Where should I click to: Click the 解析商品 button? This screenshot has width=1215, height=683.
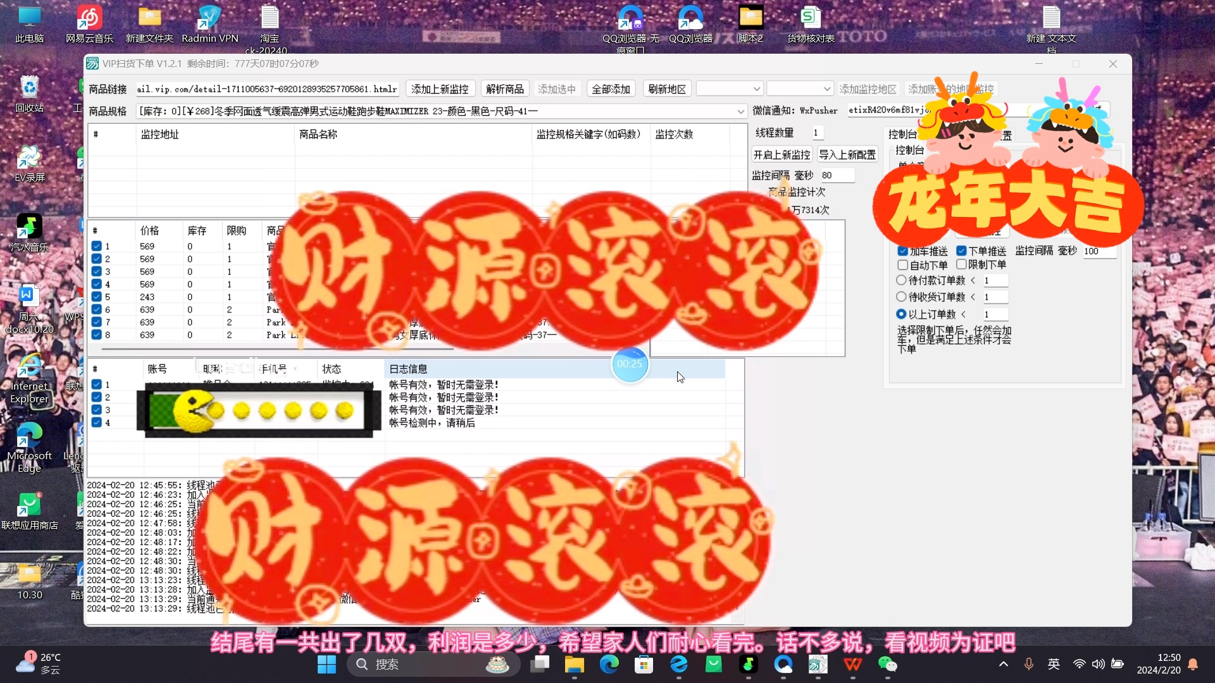coord(504,89)
